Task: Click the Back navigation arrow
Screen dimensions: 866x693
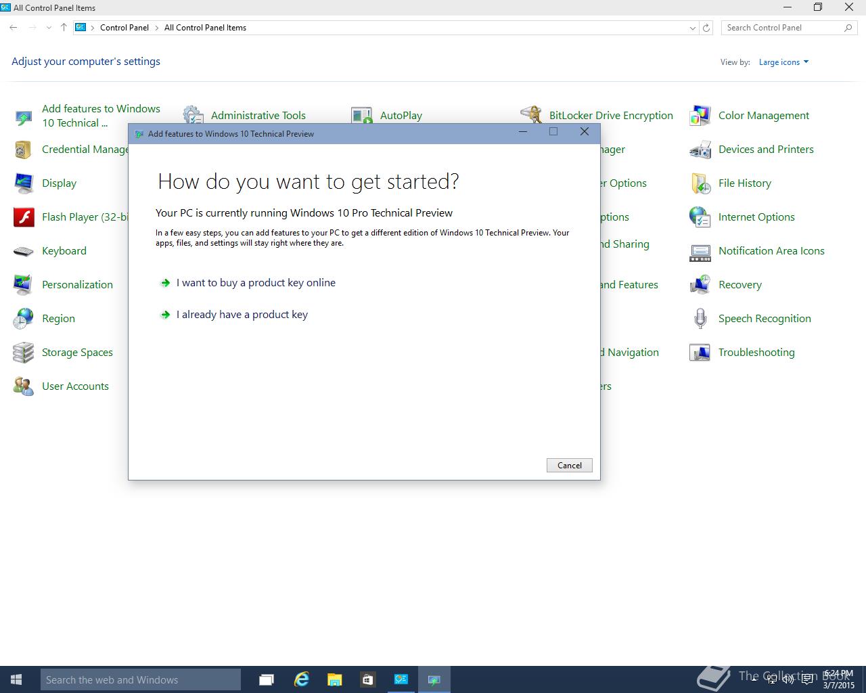Action: (14, 28)
